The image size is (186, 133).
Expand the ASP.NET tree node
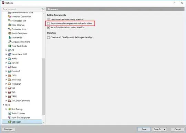pos(6,63)
